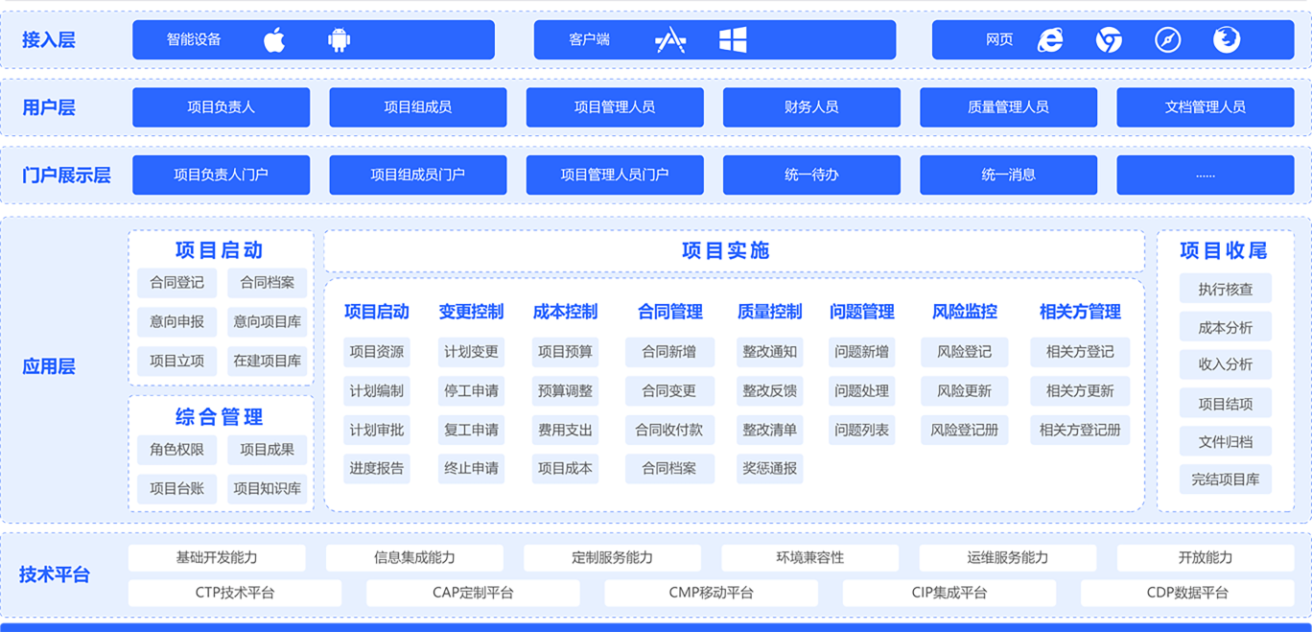Click the Internet Explorer icon next to 网页
The width and height of the screenshot is (1312, 632).
coord(1051,39)
